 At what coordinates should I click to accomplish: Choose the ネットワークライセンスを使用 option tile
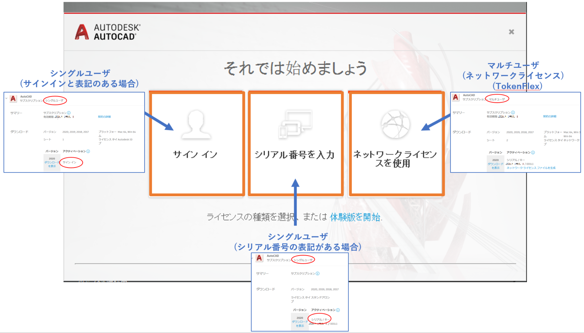(396, 144)
